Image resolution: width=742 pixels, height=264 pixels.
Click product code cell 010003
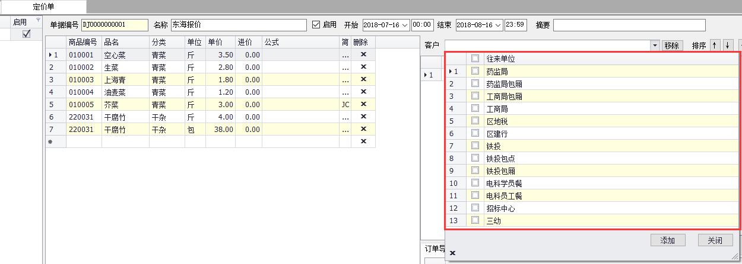84,79
